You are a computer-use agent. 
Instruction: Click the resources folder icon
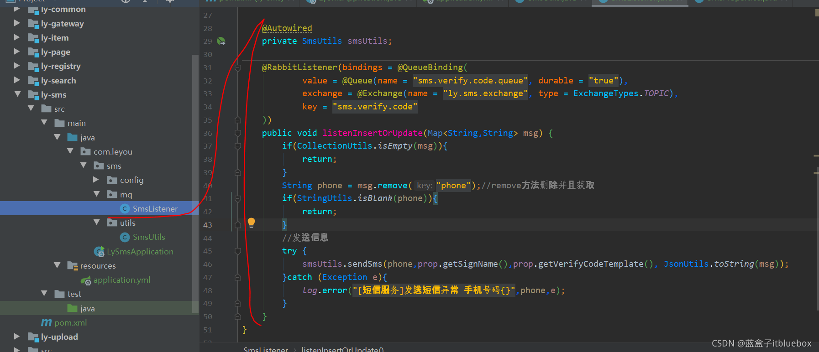73,266
